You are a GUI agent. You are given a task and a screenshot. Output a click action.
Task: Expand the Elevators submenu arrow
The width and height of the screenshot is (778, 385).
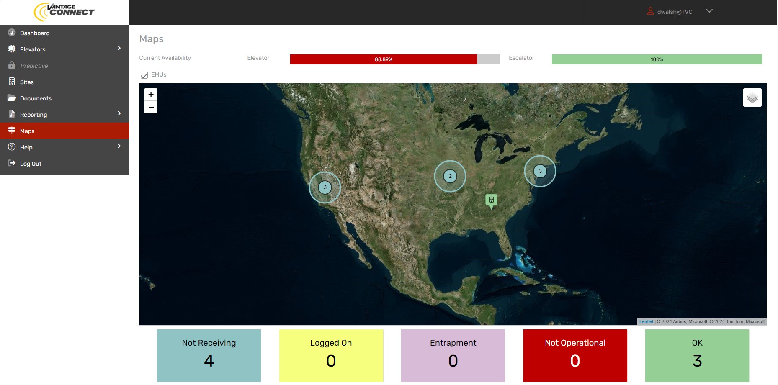tap(119, 49)
